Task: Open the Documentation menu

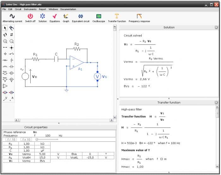Action: [68, 9]
